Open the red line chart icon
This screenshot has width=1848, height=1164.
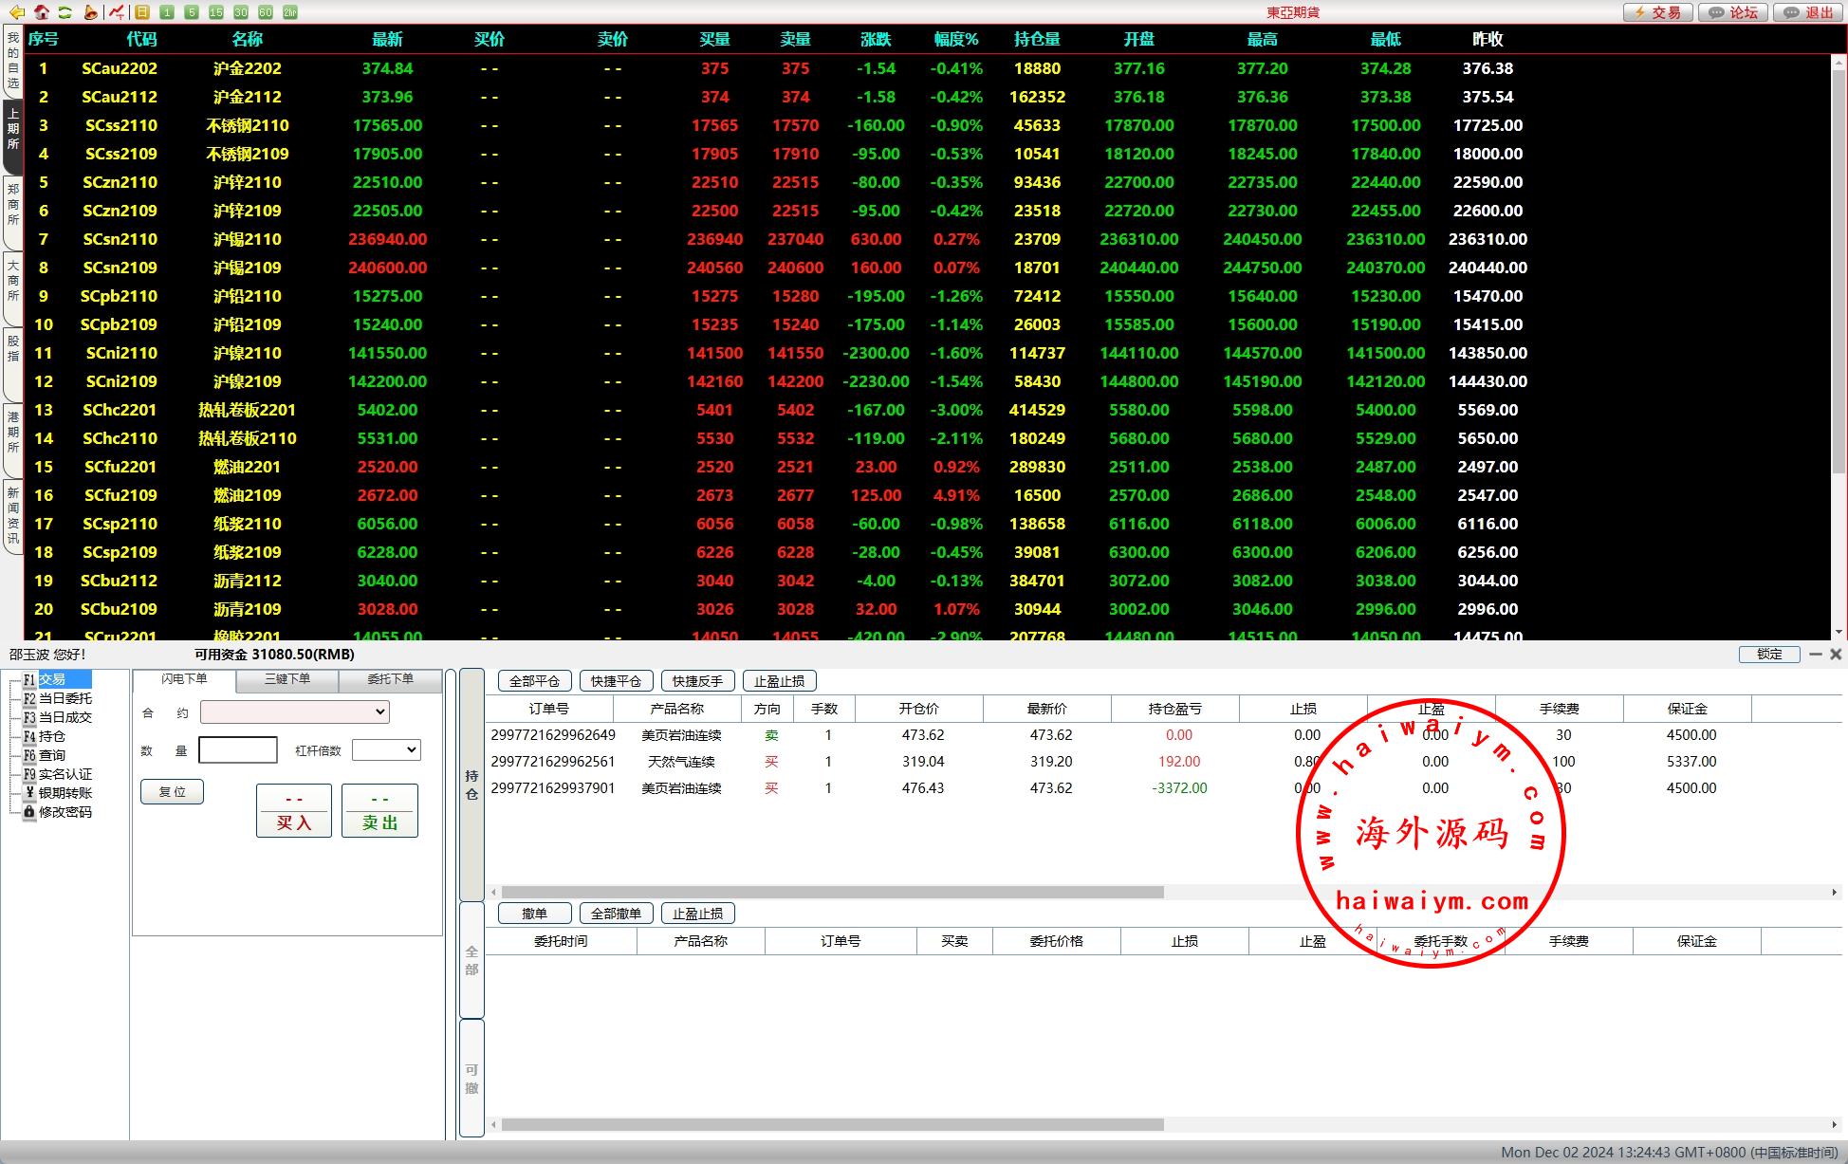116,12
